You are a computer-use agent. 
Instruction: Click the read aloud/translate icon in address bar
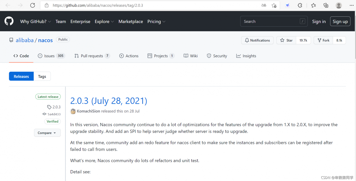click(x=264, y=5)
